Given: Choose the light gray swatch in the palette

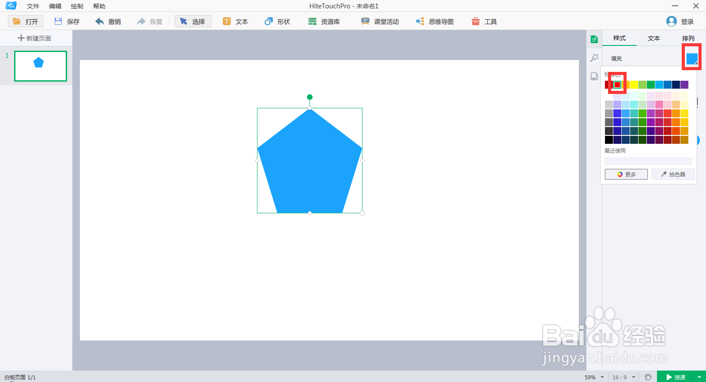Looking at the screenshot, I should pyautogui.click(x=609, y=105).
